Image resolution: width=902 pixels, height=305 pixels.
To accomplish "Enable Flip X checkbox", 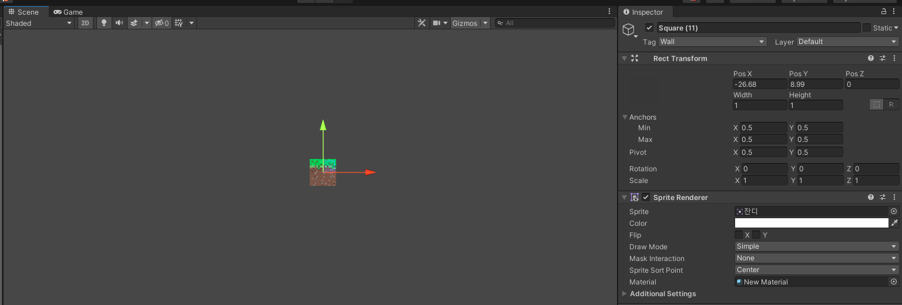I will click(x=739, y=235).
